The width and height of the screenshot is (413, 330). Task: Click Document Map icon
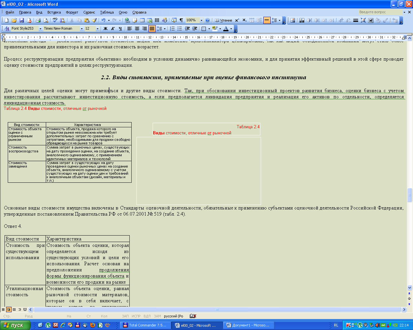pos(174,20)
